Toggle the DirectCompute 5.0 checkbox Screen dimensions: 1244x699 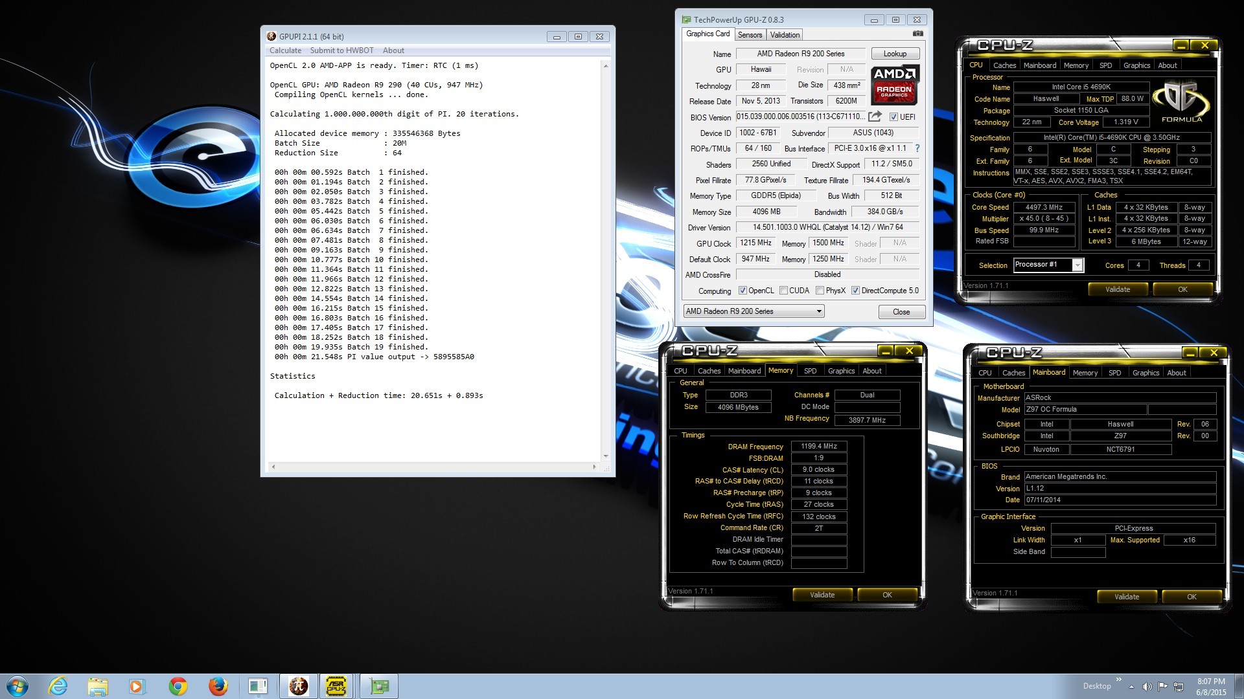coord(856,291)
